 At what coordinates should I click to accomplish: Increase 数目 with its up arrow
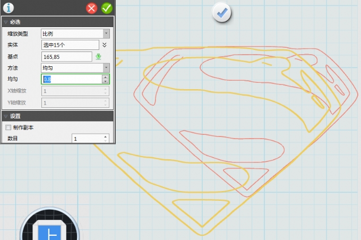106,136
